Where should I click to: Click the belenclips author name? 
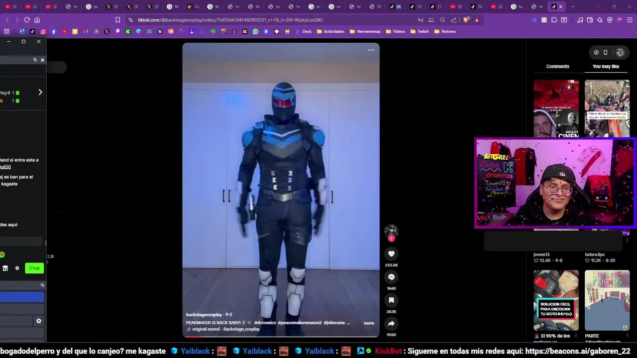coord(595,255)
